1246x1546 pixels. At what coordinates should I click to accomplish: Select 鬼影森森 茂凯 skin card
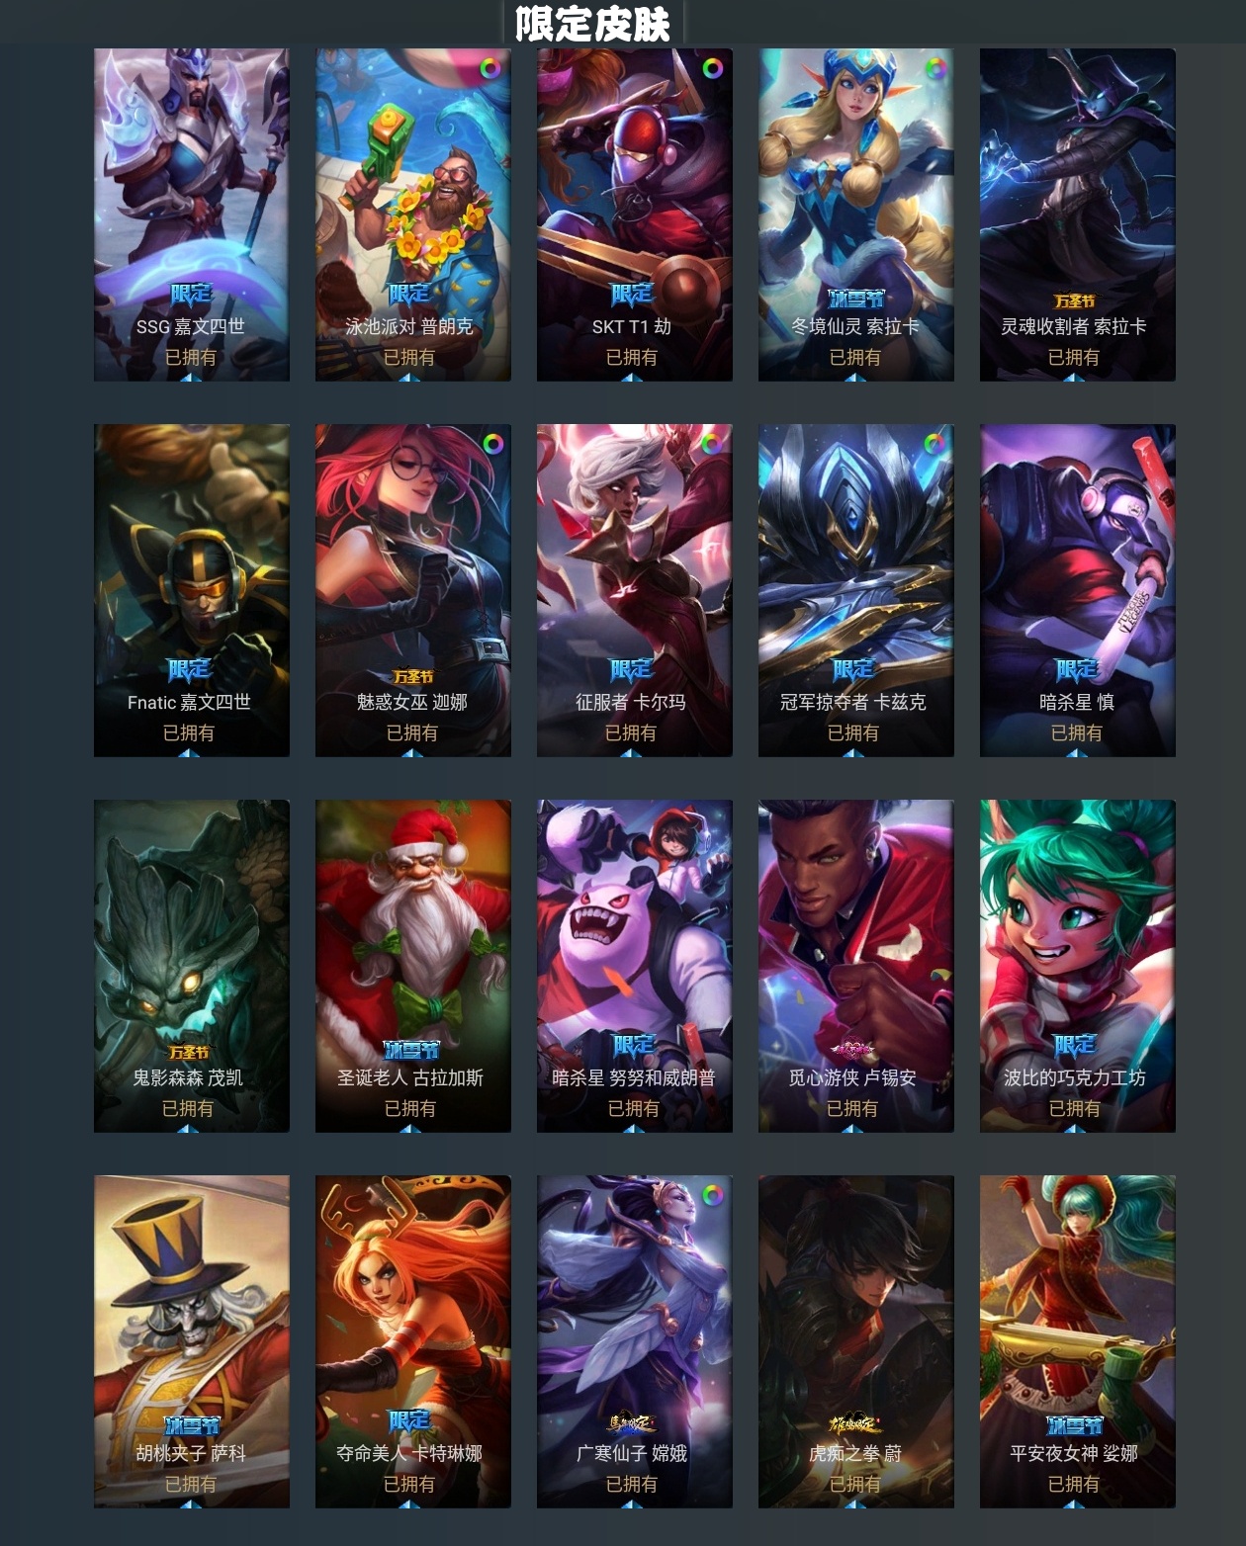click(x=192, y=966)
